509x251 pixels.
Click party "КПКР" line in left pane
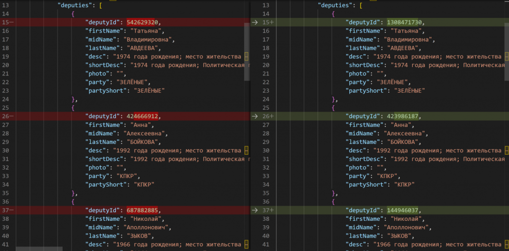[113, 176]
